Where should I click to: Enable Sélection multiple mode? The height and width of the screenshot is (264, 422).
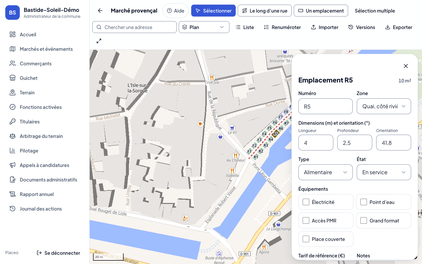pyautogui.click(x=375, y=11)
